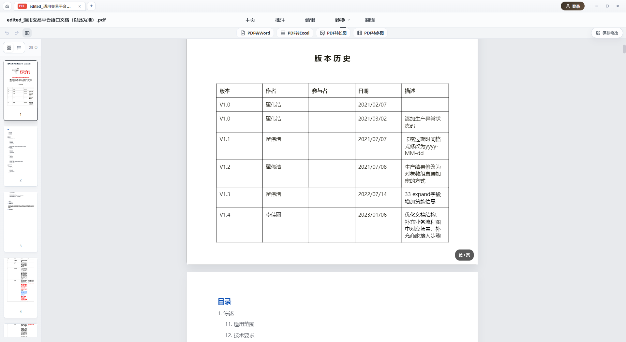Viewport: 626px width, 342px height.
Task: Click the 优化文档结构 description cell
Action: [425, 225]
